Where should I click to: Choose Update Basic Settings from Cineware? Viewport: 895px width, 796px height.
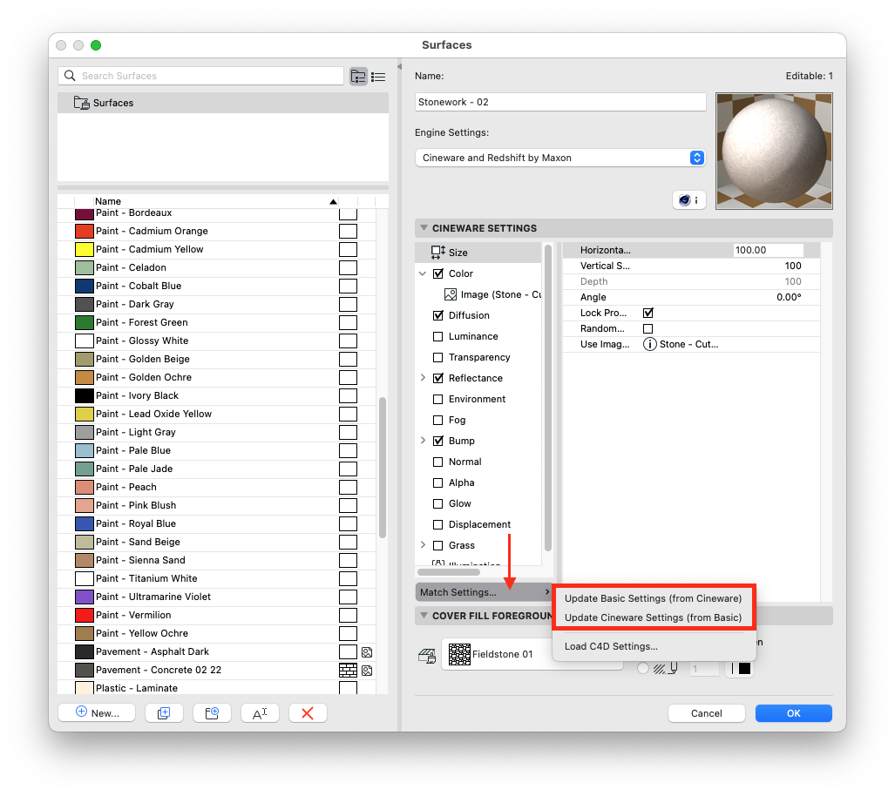[654, 598]
